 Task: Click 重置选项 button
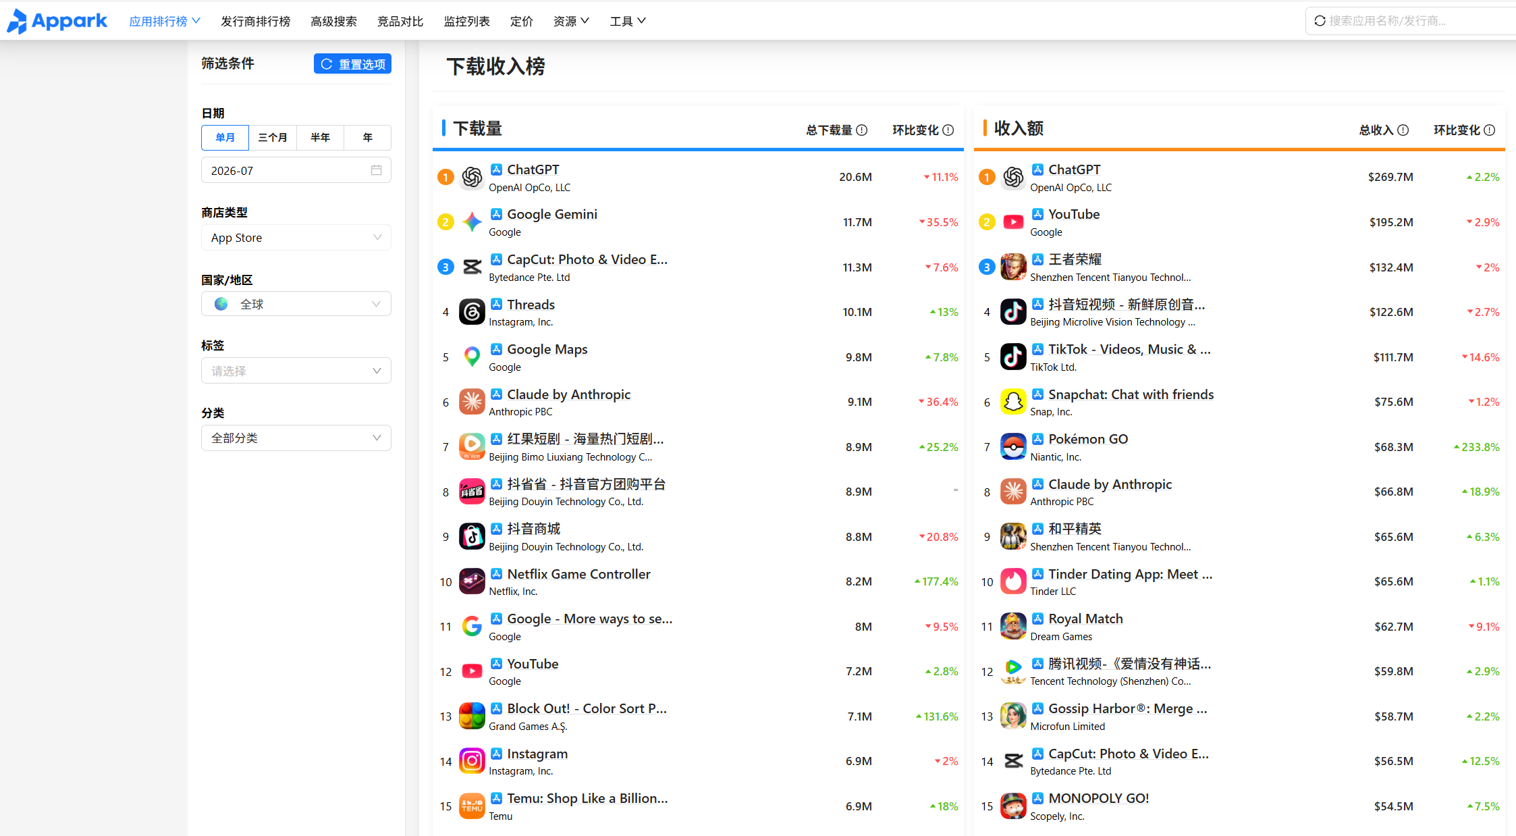point(352,64)
